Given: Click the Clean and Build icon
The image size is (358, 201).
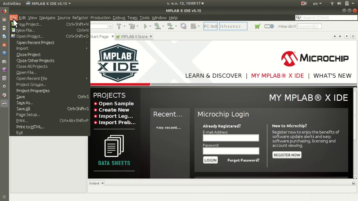Looking at the screenshot, I should (x=132, y=26).
